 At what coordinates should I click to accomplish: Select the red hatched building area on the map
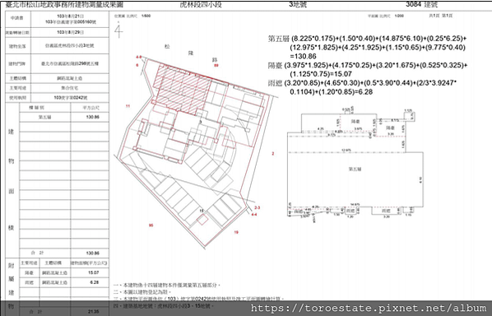point(182,90)
